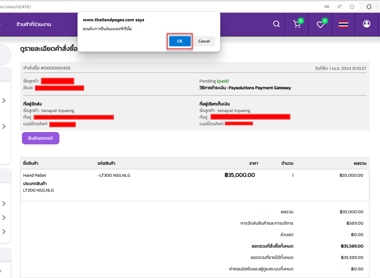Open the ร้านค้าที่ร่วมงาน menu item
Image resolution: width=380 pixels, height=278 pixels.
coord(34,24)
